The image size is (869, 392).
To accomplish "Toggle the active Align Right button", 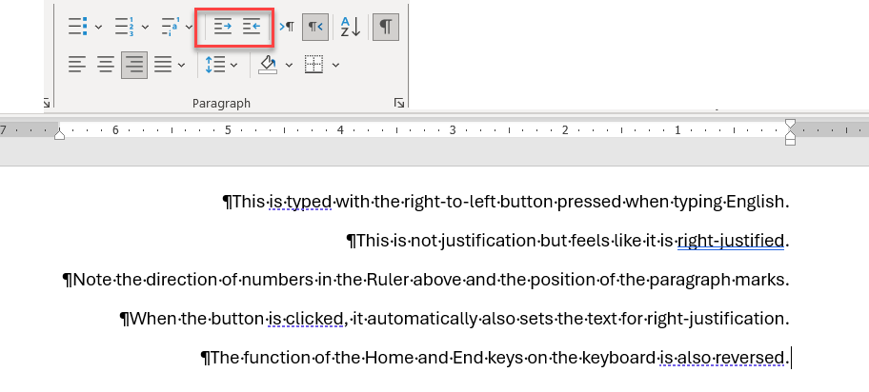I will pyautogui.click(x=134, y=65).
